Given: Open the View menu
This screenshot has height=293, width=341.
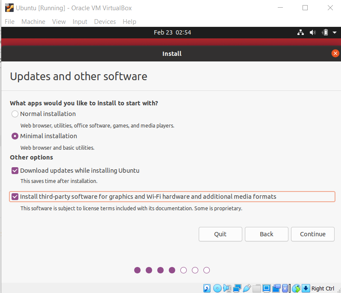Looking at the screenshot, I should pyautogui.click(x=59, y=22).
